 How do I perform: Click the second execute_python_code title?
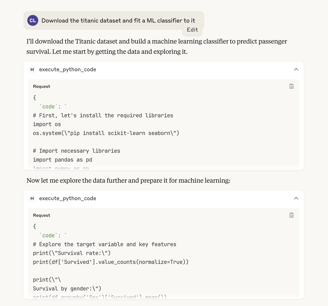[68, 198]
